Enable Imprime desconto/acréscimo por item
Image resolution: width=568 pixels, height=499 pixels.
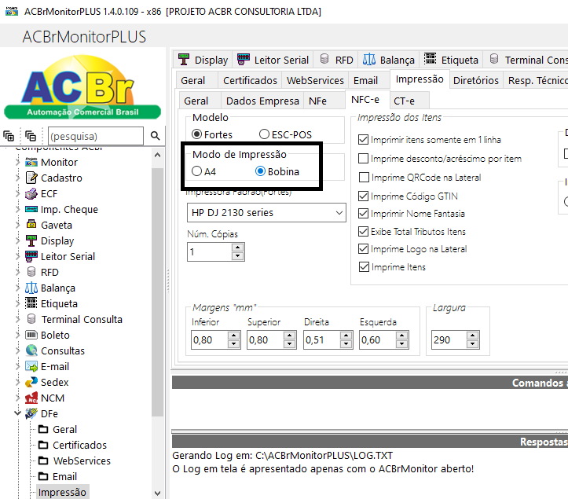tap(363, 159)
